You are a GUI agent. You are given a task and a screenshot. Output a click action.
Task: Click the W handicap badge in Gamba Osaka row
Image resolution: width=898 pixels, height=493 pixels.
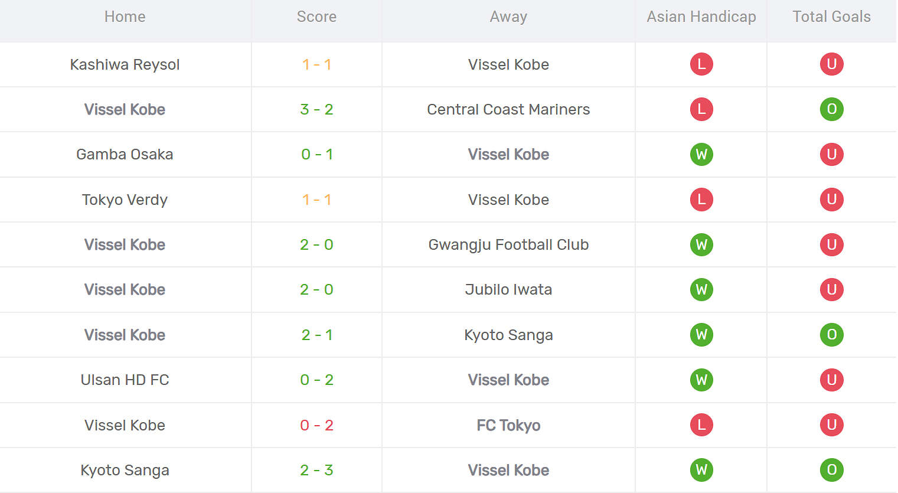pyautogui.click(x=701, y=154)
